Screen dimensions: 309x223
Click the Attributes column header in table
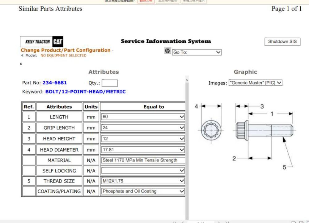[59, 107]
